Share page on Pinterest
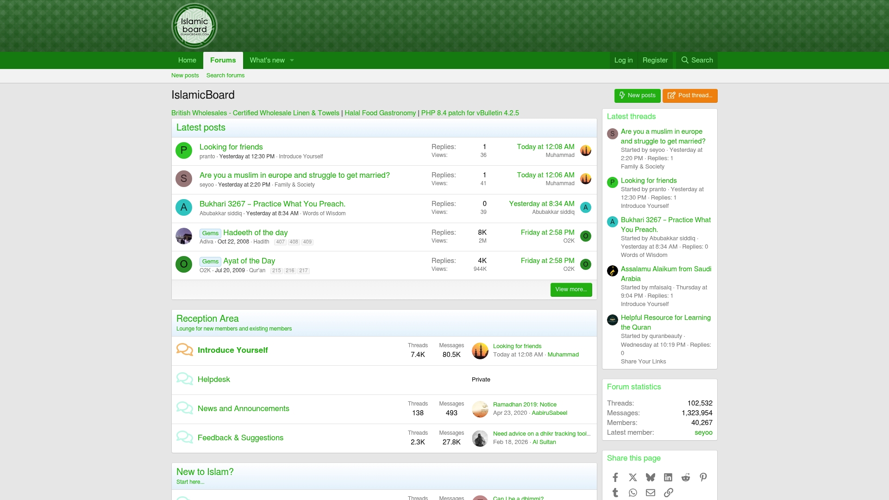Viewport: 889px width, 500px height. click(x=703, y=477)
